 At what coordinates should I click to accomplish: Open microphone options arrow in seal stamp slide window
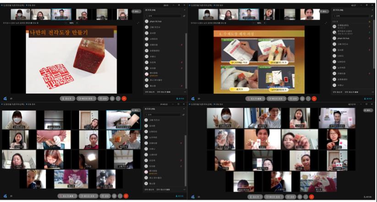(74, 99)
